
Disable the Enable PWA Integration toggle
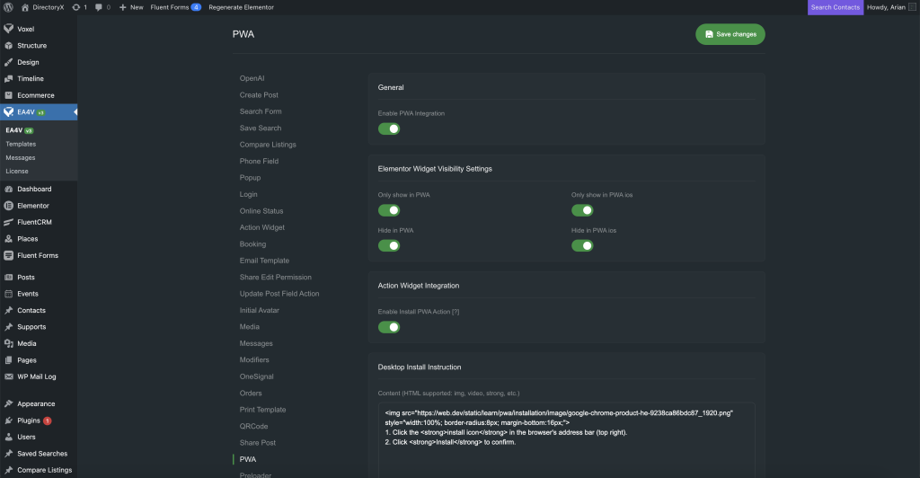[x=388, y=128]
